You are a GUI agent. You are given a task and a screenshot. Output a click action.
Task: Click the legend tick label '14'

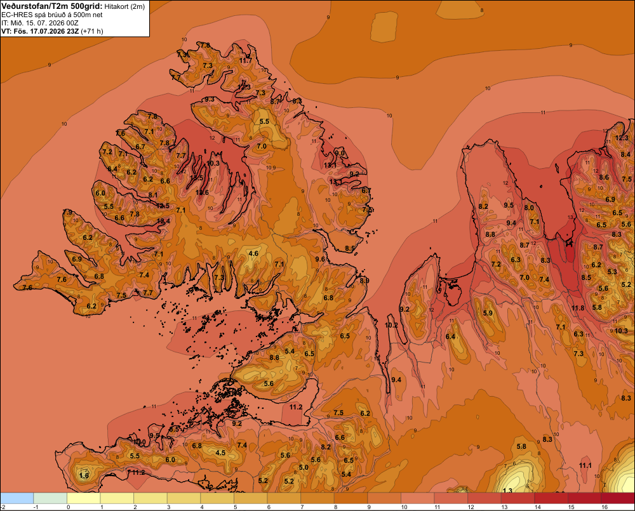point(537,507)
